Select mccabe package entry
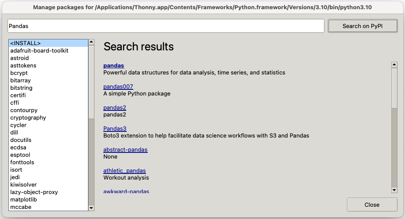 click(x=48, y=207)
